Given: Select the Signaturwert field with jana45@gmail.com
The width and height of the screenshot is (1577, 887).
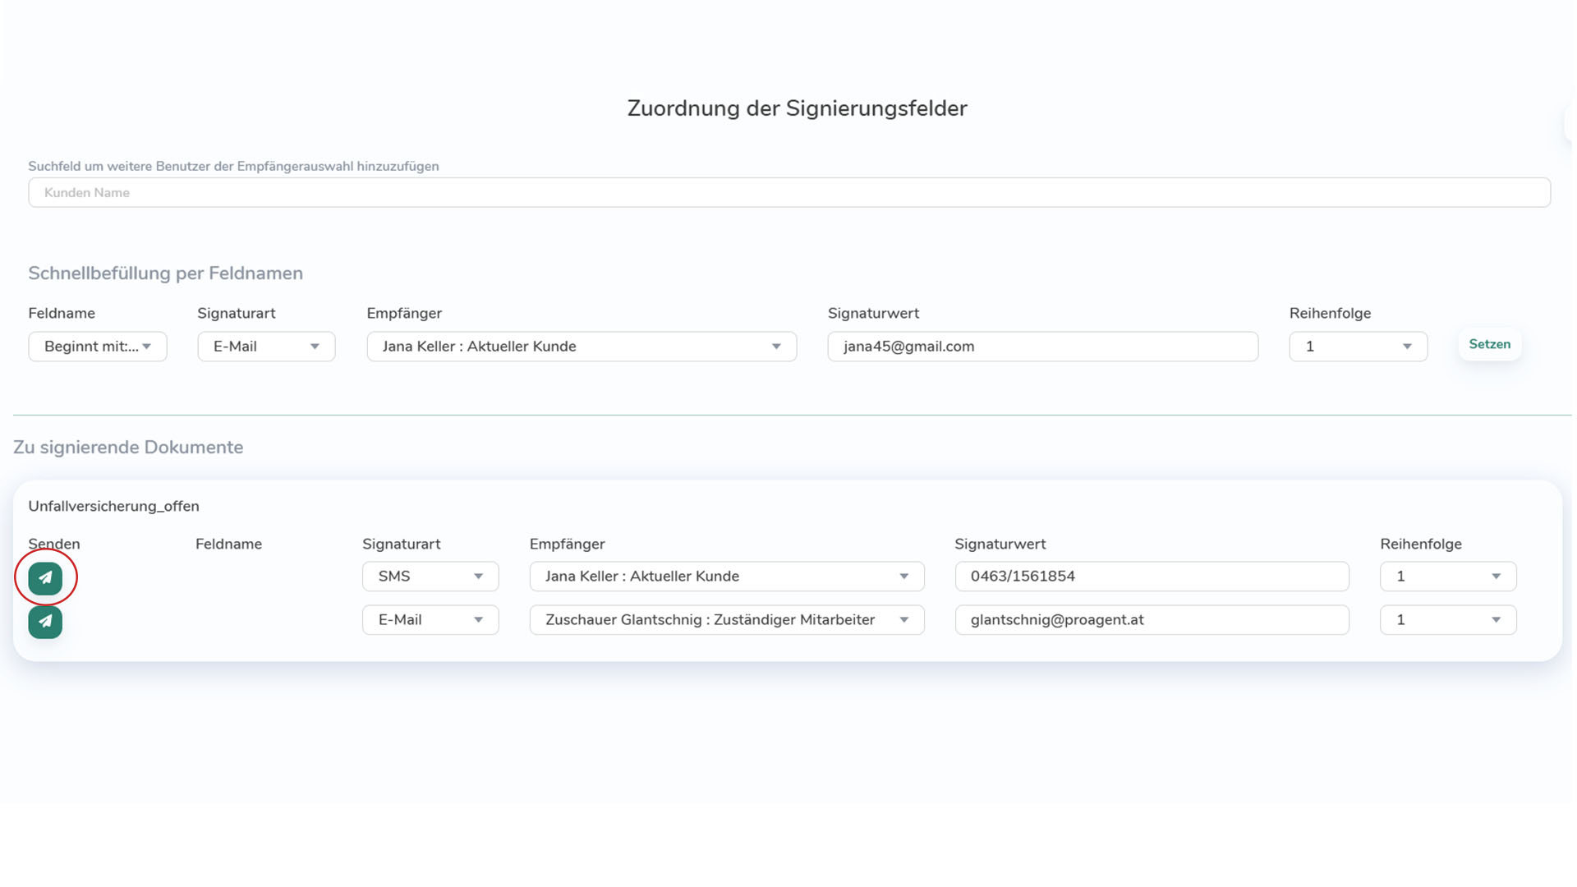Looking at the screenshot, I should tap(1041, 346).
